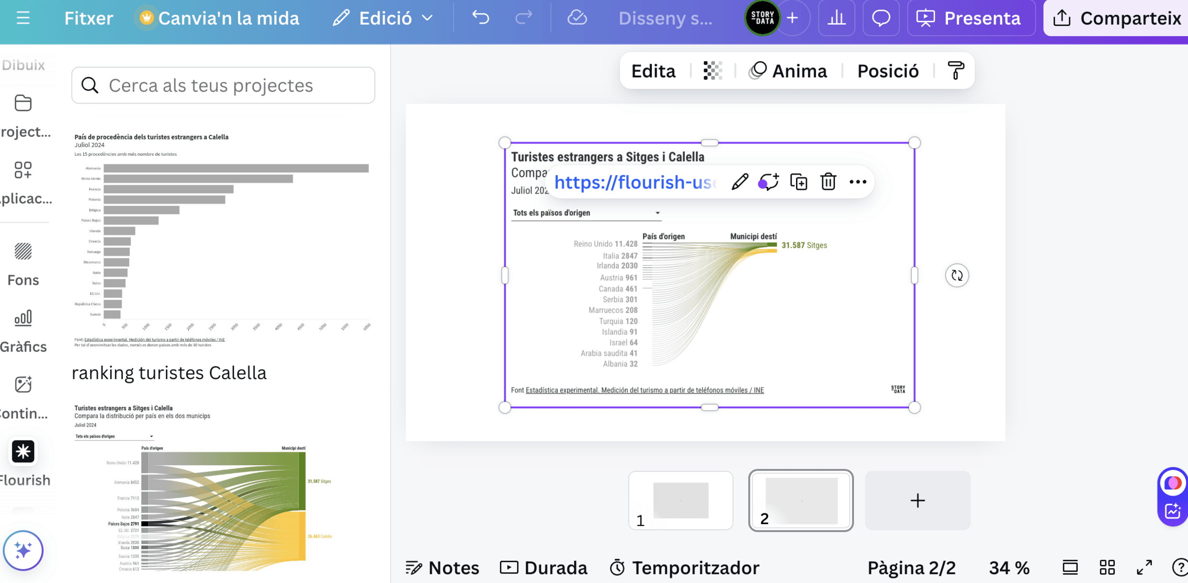
Task: Toggle fullscreen expand arrows icon
Action: click(1144, 567)
